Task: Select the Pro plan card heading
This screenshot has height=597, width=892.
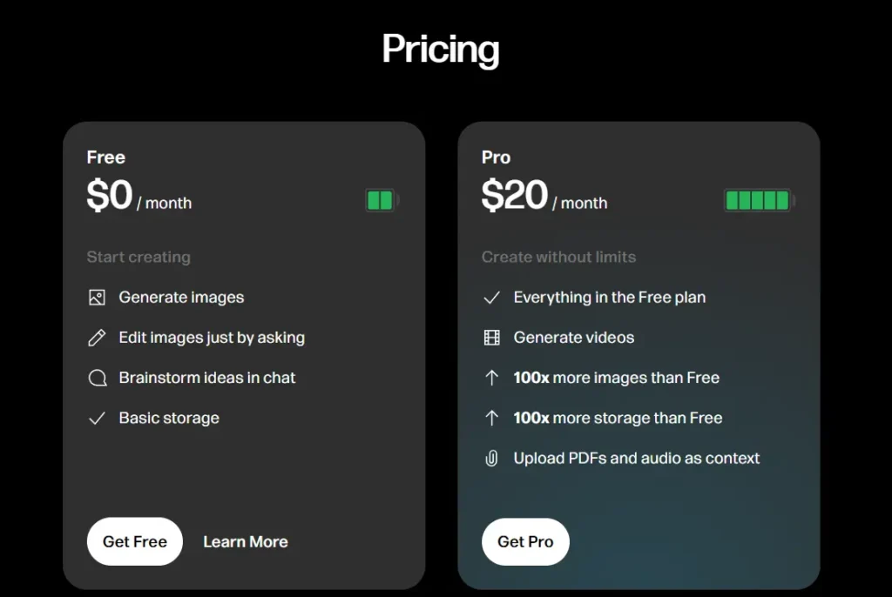Action: tap(495, 158)
